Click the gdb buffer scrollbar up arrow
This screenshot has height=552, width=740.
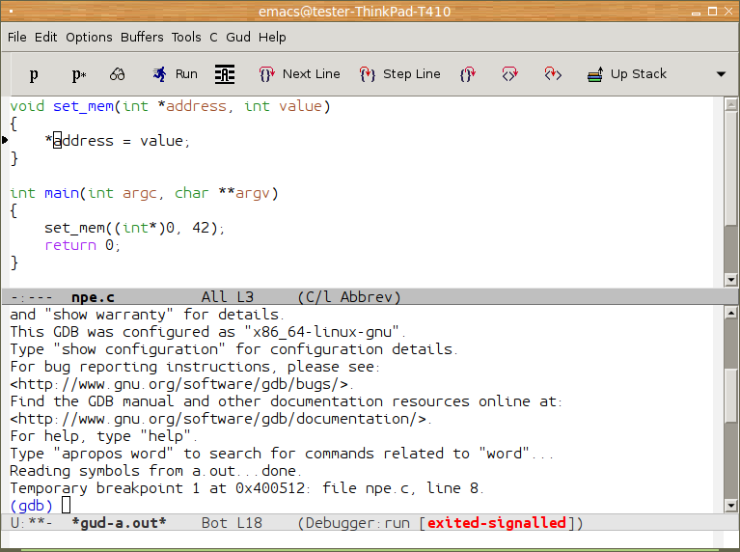click(x=730, y=313)
